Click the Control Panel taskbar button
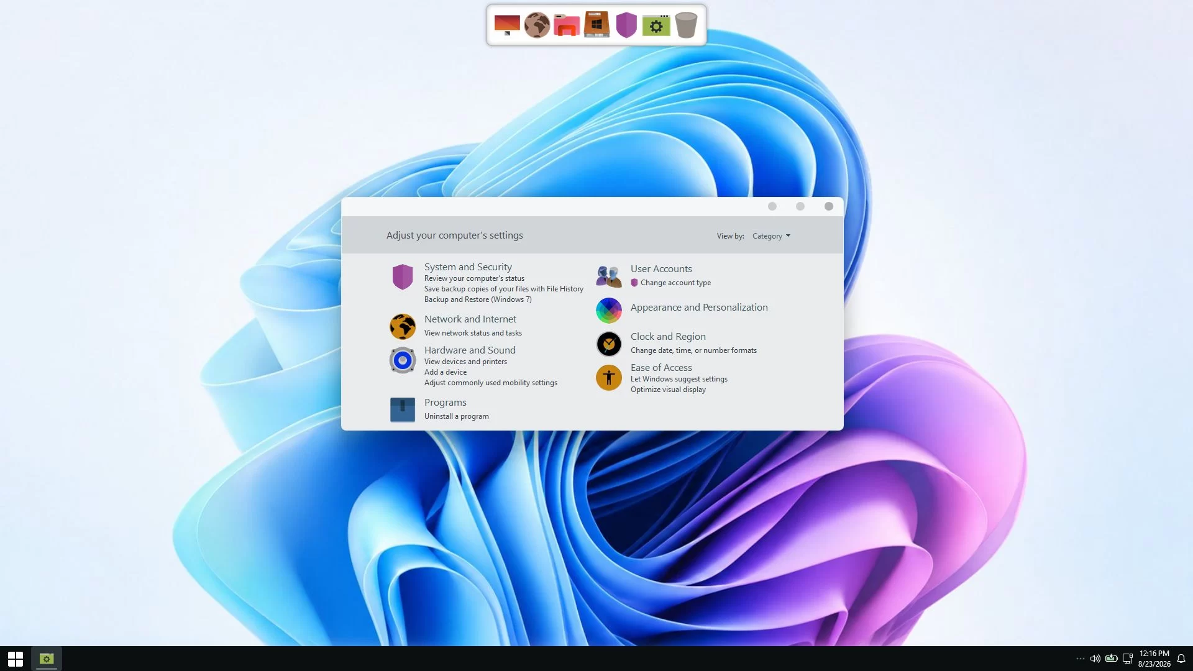This screenshot has height=671, width=1193. [x=47, y=659]
